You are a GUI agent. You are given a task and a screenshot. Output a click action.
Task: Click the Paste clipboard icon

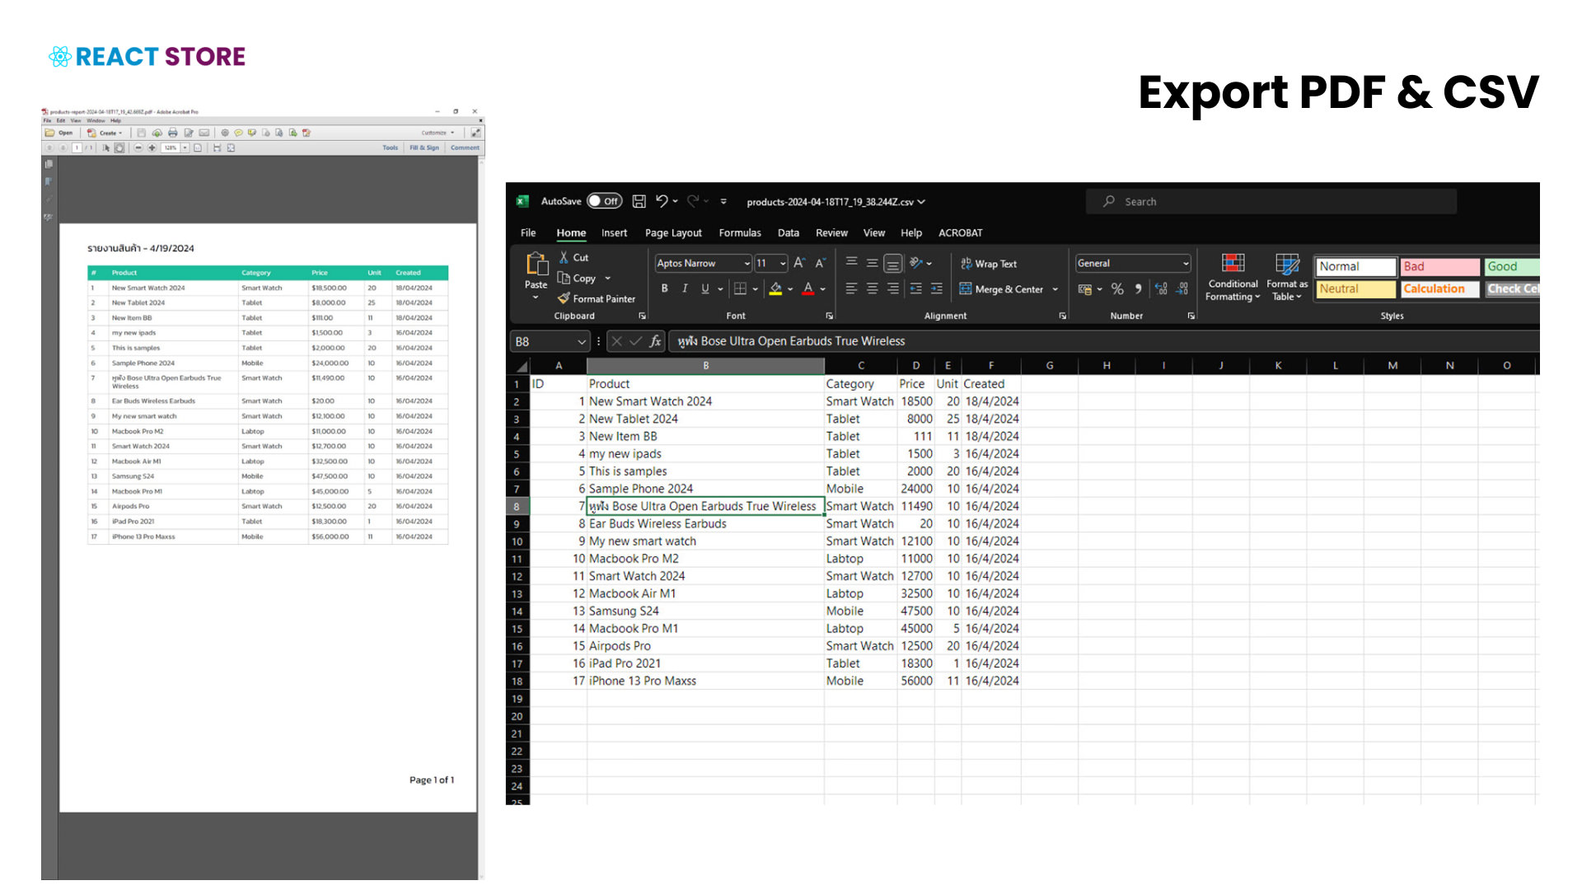coord(536,264)
